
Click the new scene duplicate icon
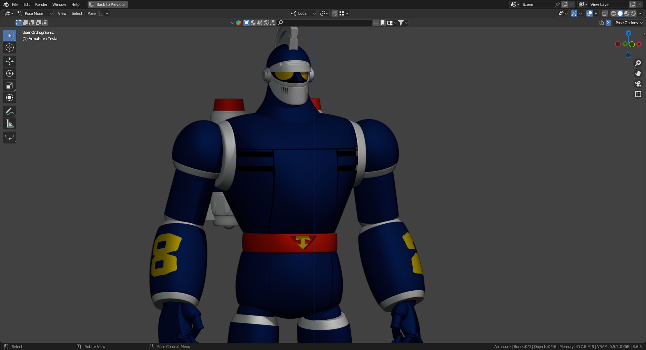point(565,4)
